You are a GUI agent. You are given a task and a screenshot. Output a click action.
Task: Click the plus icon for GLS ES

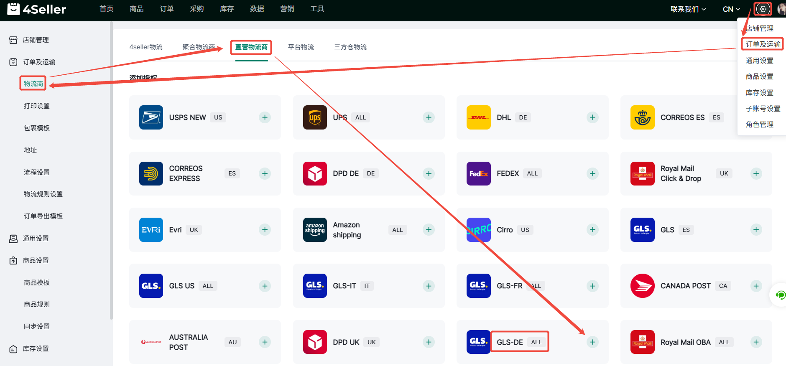pos(756,230)
